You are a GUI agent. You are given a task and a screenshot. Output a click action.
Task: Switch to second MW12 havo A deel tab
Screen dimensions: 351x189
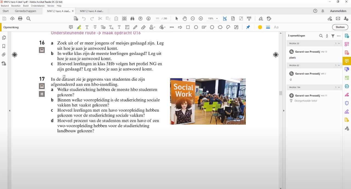pos(92,11)
